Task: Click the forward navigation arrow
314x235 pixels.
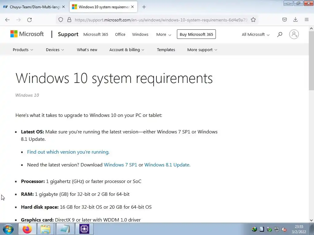Action: point(18,20)
